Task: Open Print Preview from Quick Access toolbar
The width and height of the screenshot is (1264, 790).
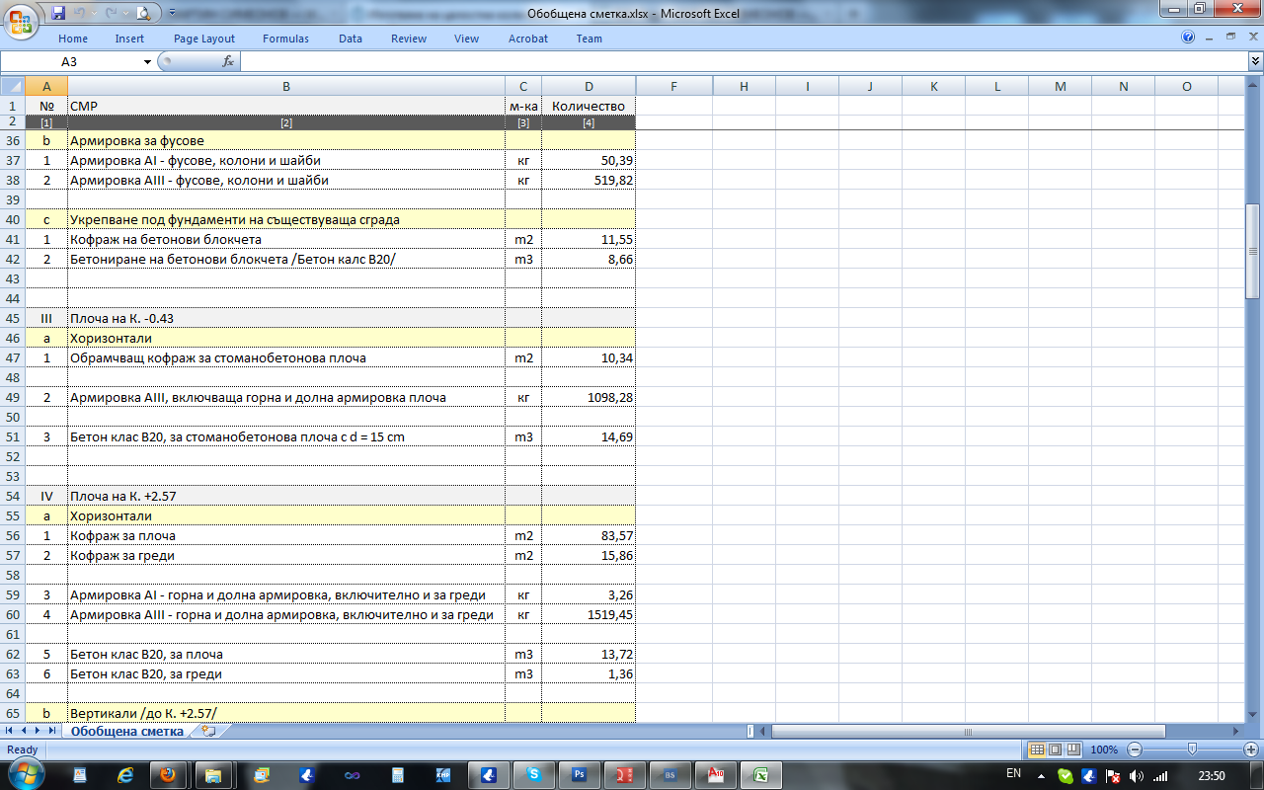Action: tap(143, 14)
